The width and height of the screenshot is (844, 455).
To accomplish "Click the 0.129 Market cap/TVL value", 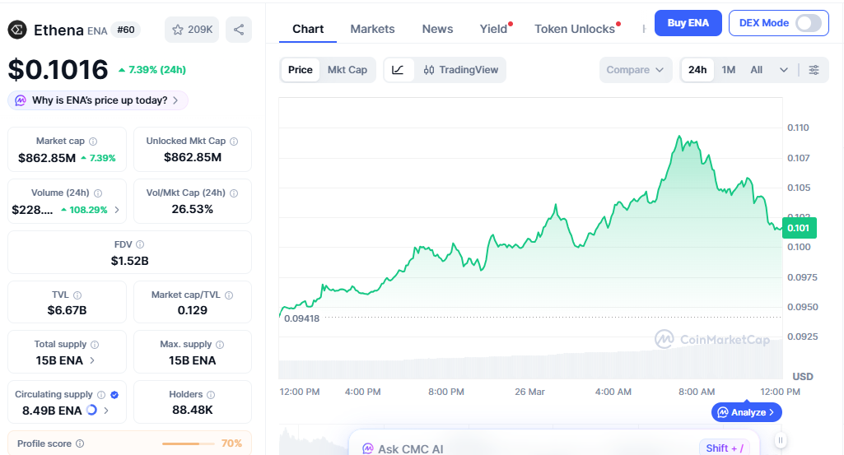I will [x=192, y=310].
